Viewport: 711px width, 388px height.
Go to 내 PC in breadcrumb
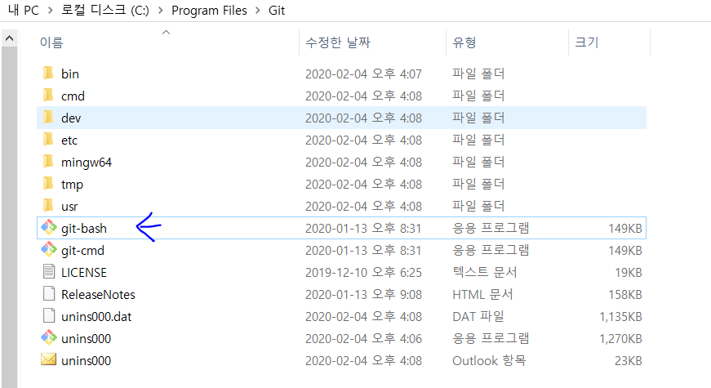click(24, 10)
